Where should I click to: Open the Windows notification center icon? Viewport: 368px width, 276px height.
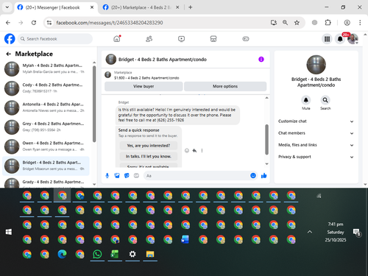pos(357,232)
